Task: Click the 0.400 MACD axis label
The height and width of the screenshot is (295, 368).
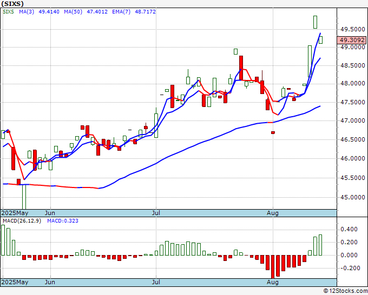Action: click(x=349, y=229)
